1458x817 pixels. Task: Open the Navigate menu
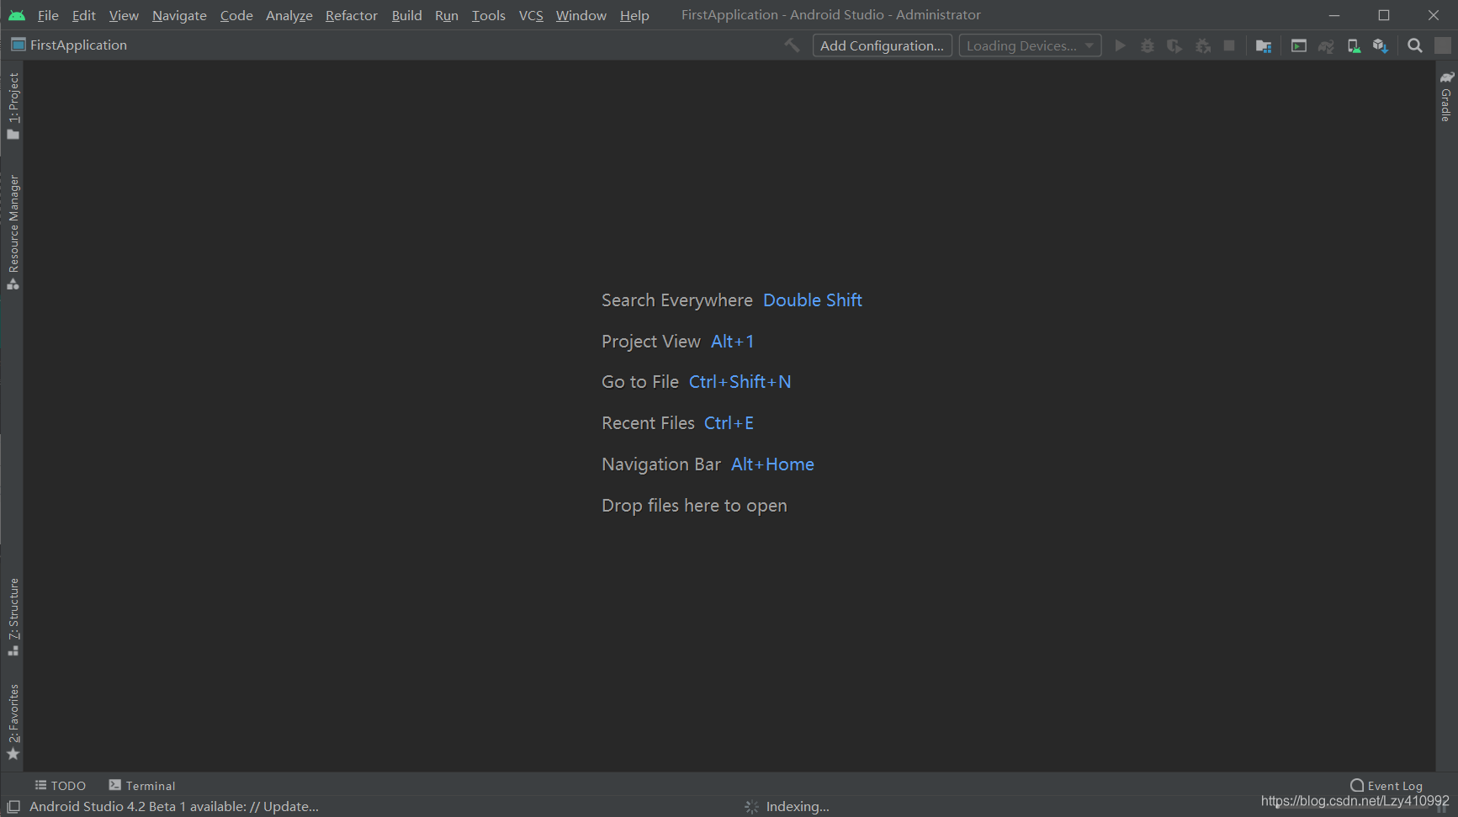pos(179,15)
